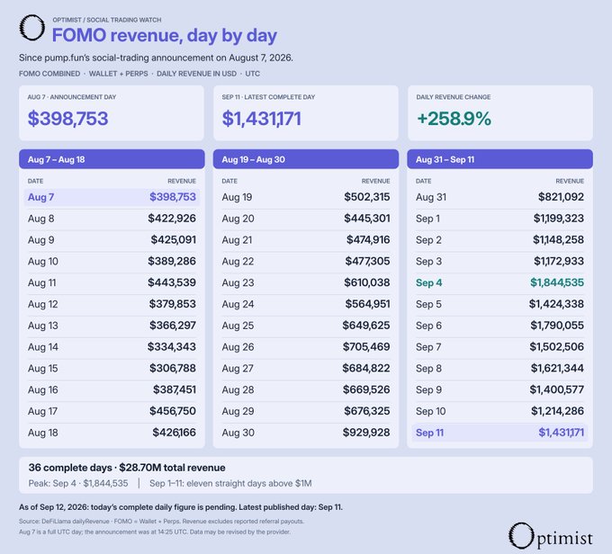Select the Aug 28 revenue $669,526
Screen dimensions: 612x554
[x=366, y=389]
